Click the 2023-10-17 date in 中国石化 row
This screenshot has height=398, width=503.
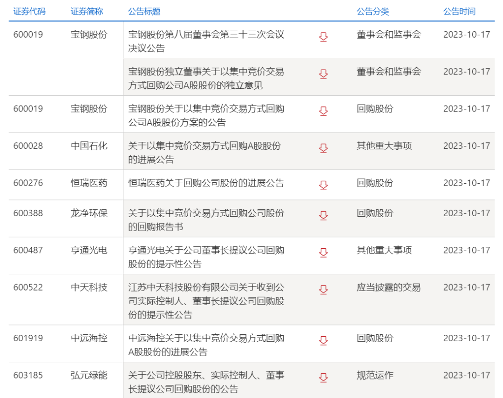[x=466, y=146]
